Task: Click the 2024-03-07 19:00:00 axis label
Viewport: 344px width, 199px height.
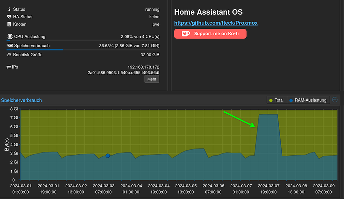Action: (x=269, y=189)
